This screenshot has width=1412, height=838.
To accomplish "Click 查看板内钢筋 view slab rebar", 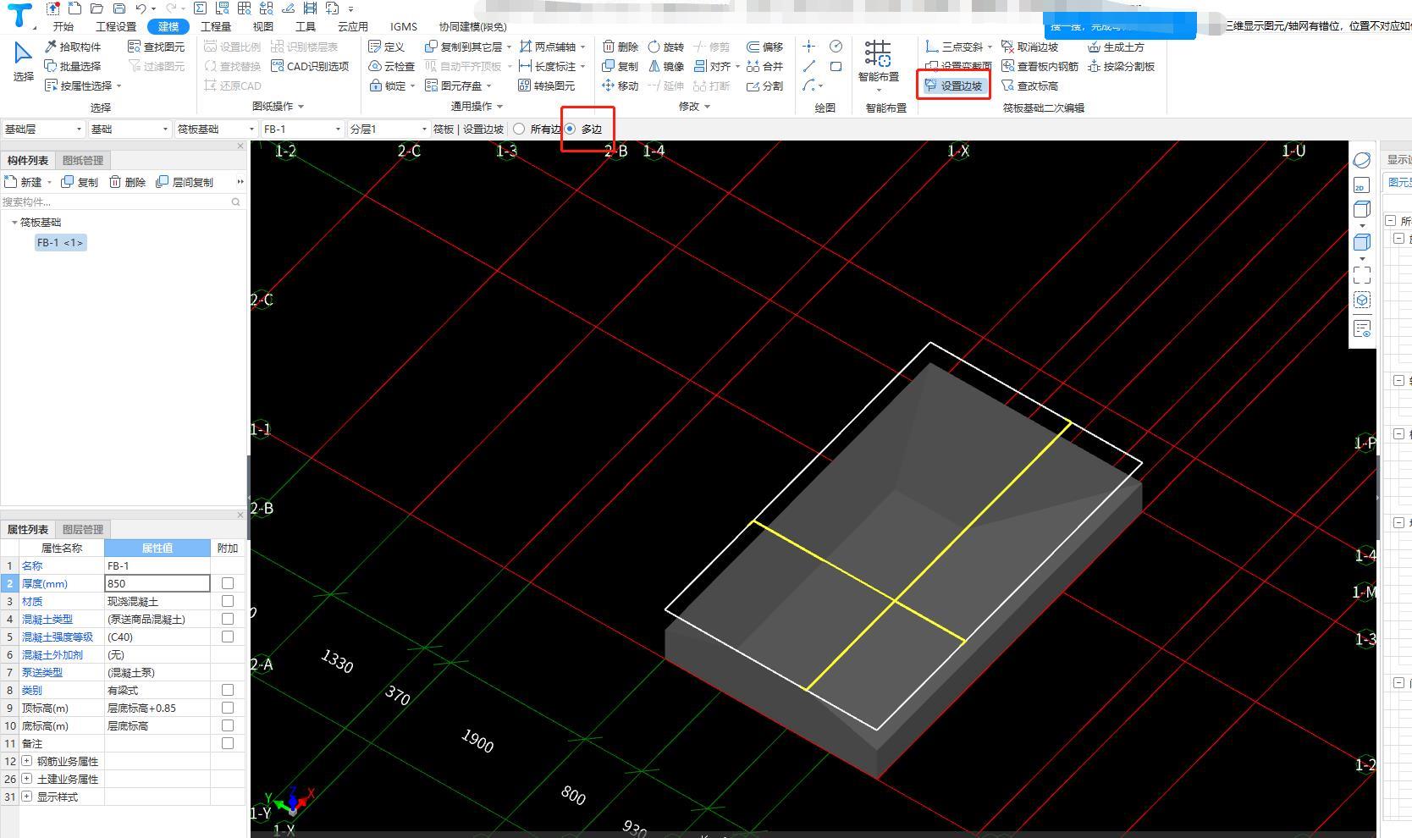I will click(x=1040, y=66).
